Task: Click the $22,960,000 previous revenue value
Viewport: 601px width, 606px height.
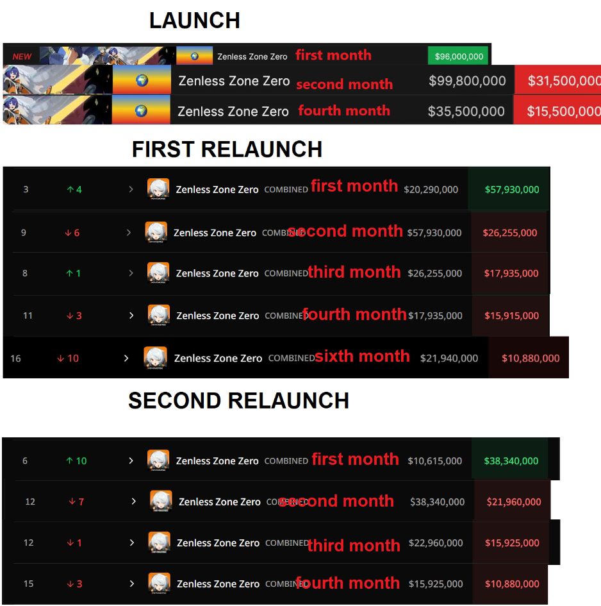Action: click(436, 543)
